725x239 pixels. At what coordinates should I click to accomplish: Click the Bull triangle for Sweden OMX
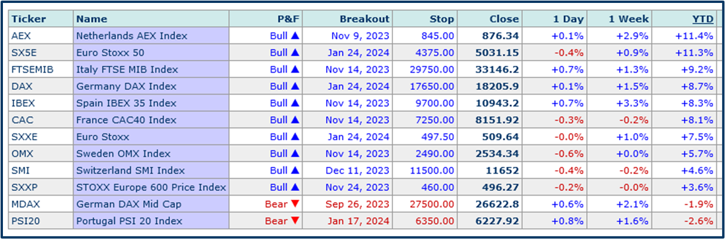(x=295, y=154)
